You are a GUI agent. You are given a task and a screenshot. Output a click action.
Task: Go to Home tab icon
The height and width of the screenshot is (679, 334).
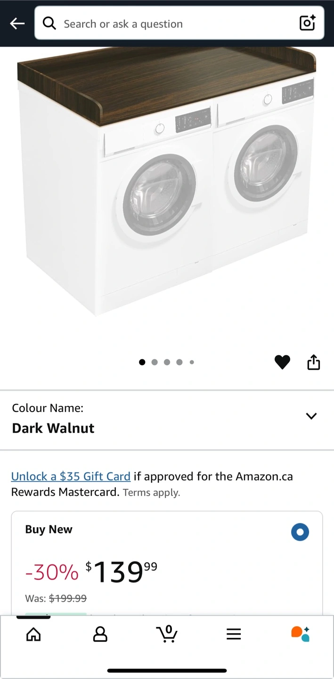click(x=33, y=634)
